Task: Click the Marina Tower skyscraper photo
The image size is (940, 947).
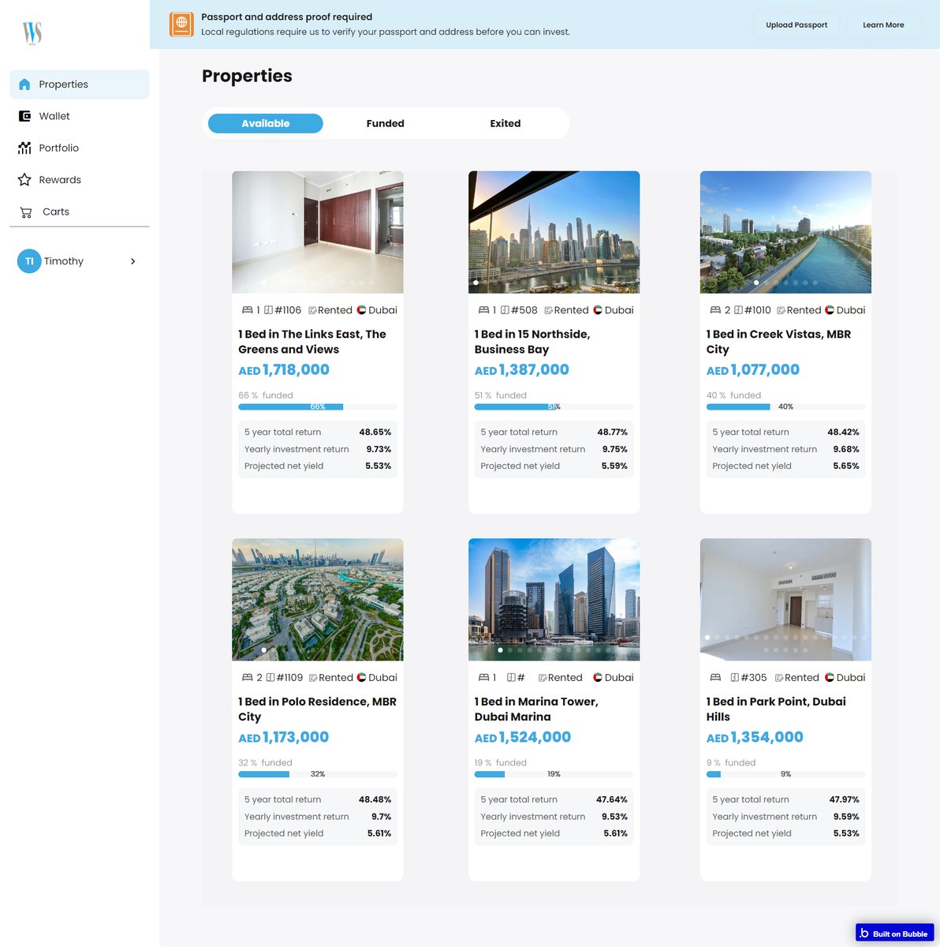Action: coord(554,600)
